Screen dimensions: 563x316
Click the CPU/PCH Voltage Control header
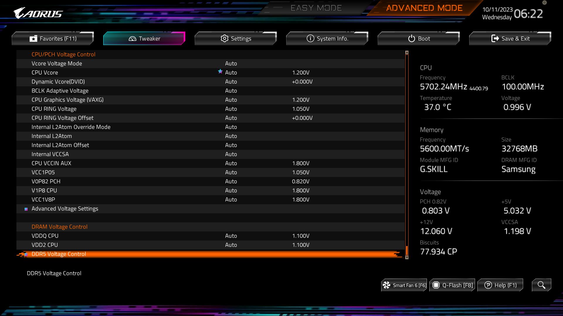63,54
